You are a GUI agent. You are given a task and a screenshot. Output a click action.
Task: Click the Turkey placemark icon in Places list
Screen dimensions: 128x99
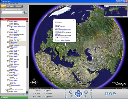10,56
